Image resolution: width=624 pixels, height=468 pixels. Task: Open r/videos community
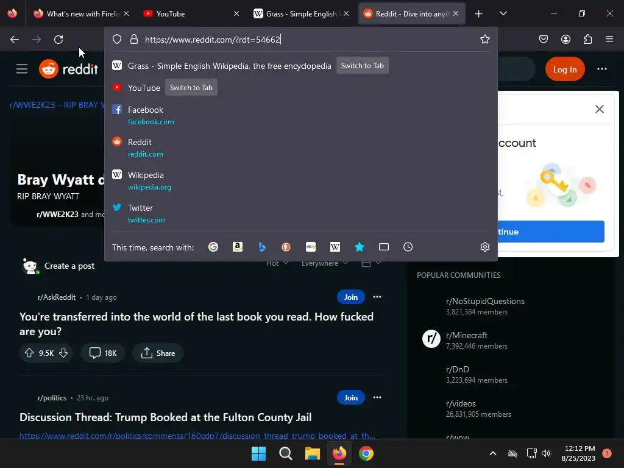(x=461, y=403)
